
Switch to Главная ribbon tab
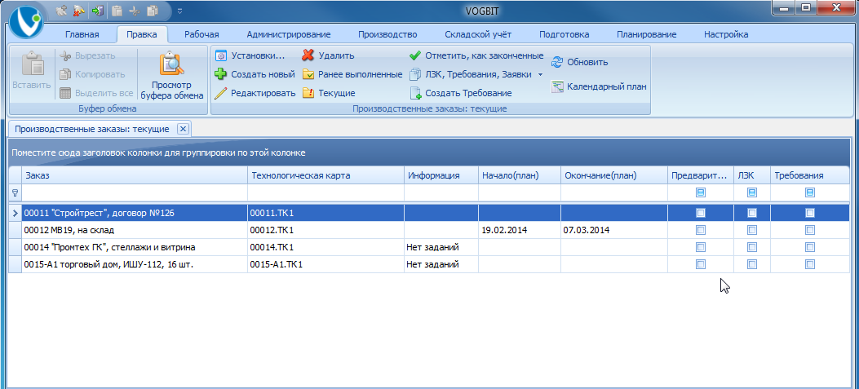tap(82, 34)
